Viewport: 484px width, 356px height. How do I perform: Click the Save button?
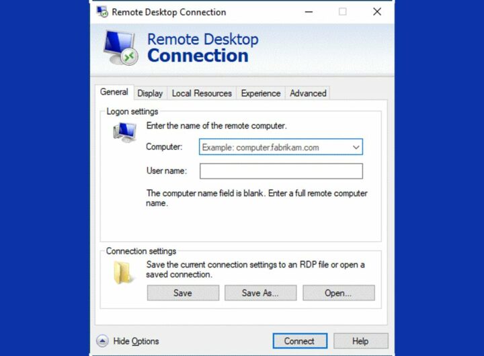click(183, 293)
